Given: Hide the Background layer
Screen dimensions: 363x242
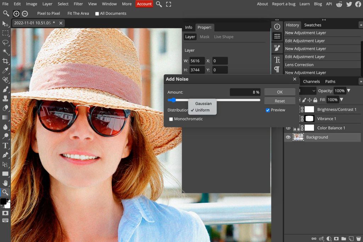Looking at the screenshot, I should [x=288, y=137].
